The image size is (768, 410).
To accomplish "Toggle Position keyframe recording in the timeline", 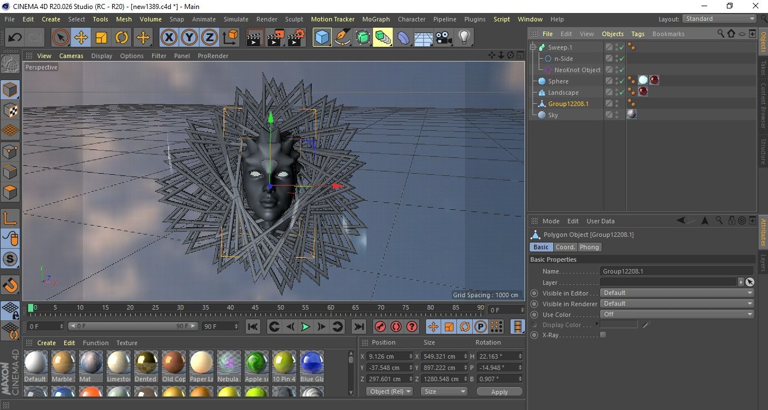I will [x=433, y=327].
